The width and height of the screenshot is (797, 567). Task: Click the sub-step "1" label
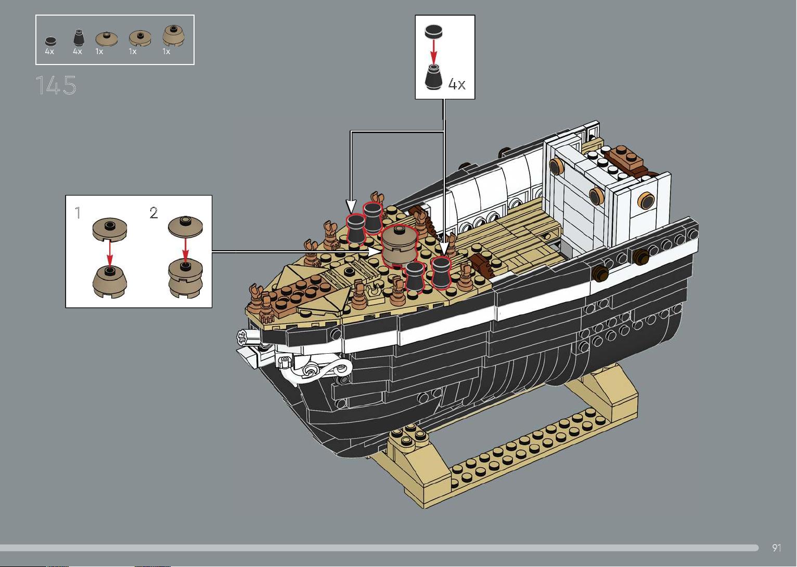pyautogui.click(x=78, y=213)
